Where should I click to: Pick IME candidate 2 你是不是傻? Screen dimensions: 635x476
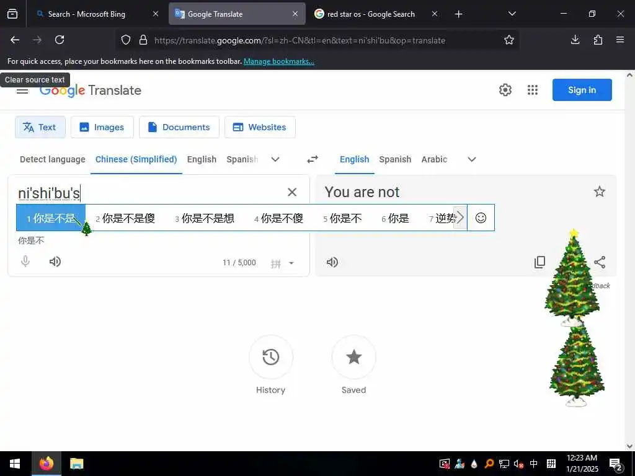[x=125, y=219]
